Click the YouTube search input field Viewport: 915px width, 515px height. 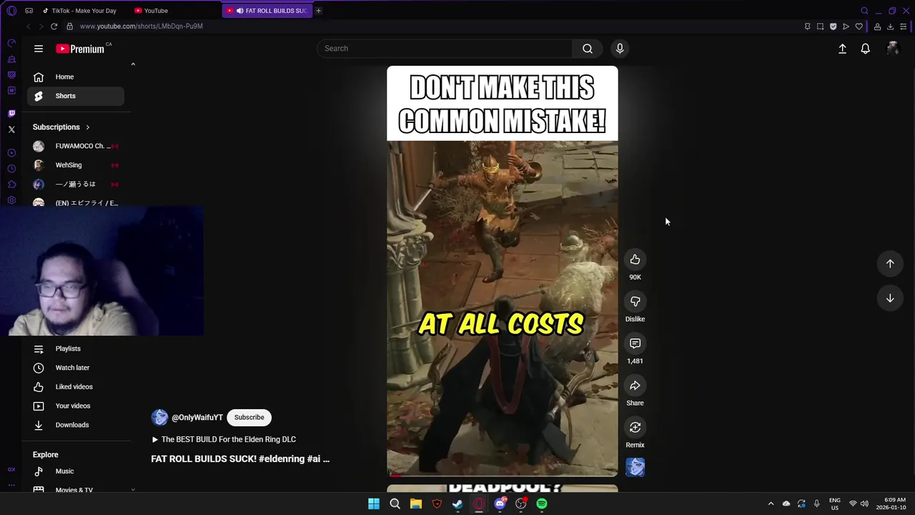(444, 49)
